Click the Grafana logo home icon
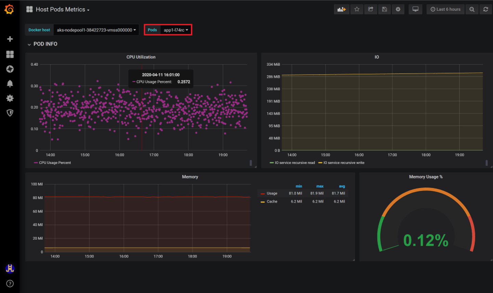This screenshot has height=293, width=493. tap(10, 9)
